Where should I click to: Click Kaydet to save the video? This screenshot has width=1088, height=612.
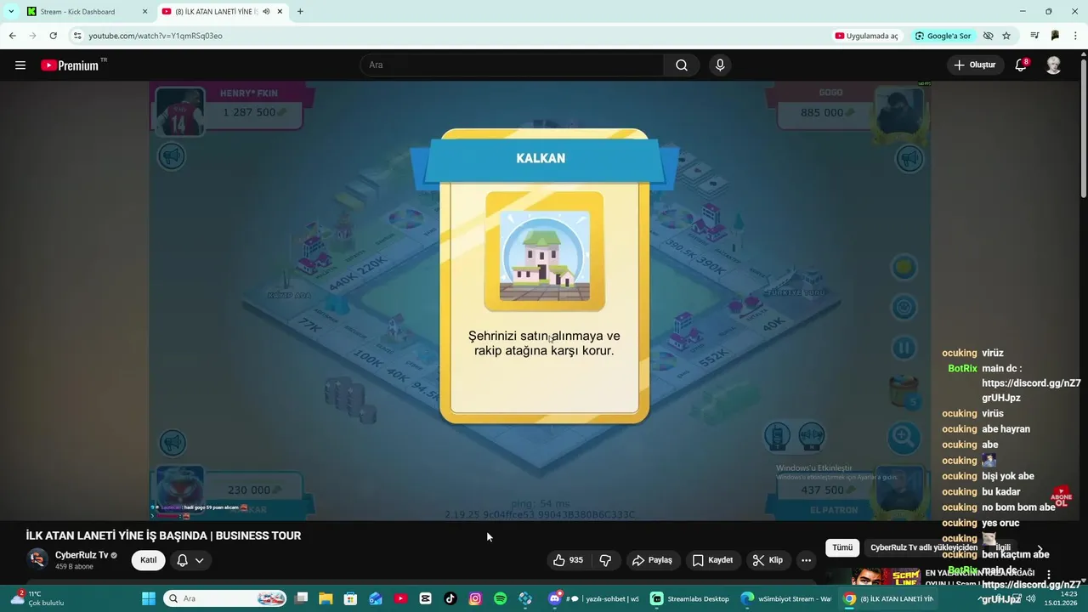pos(712,560)
